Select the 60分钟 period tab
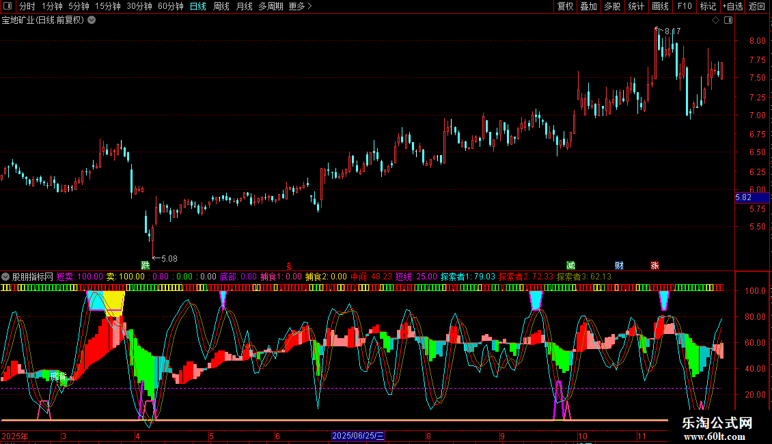This screenshot has height=444, width=772. click(x=170, y=7)
